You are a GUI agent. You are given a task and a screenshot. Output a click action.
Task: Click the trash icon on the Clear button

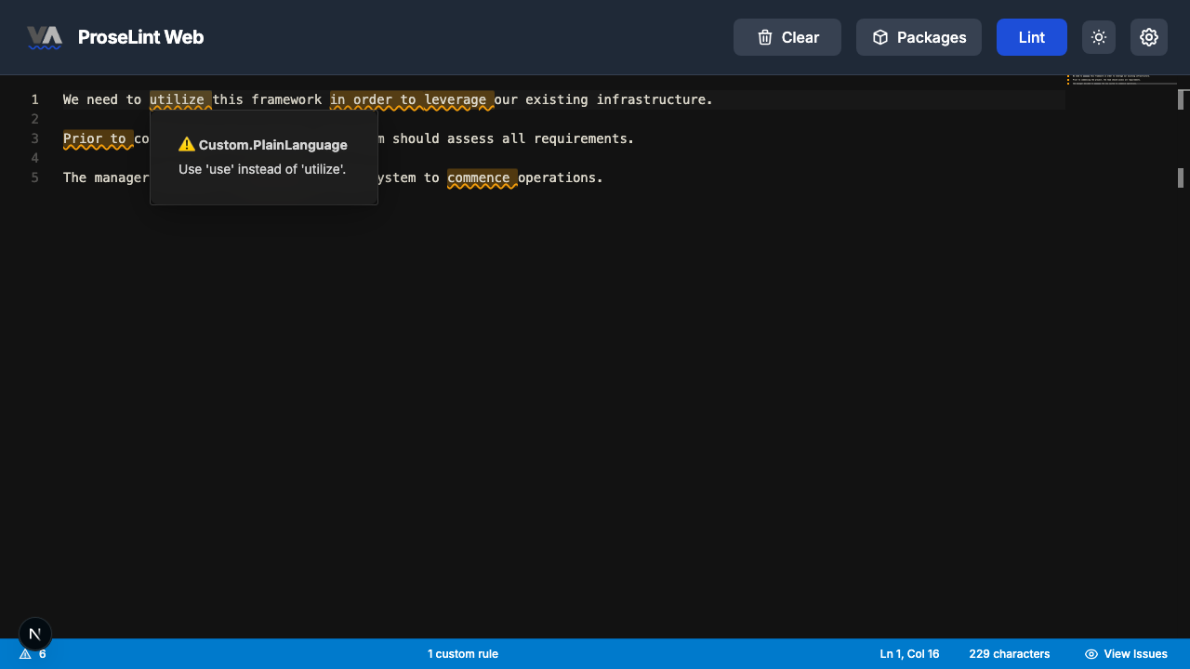pyautogui.click(x=764, y=37)
